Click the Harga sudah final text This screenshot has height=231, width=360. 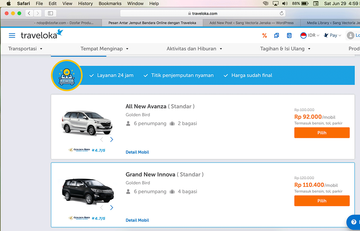tap(251, 75)
